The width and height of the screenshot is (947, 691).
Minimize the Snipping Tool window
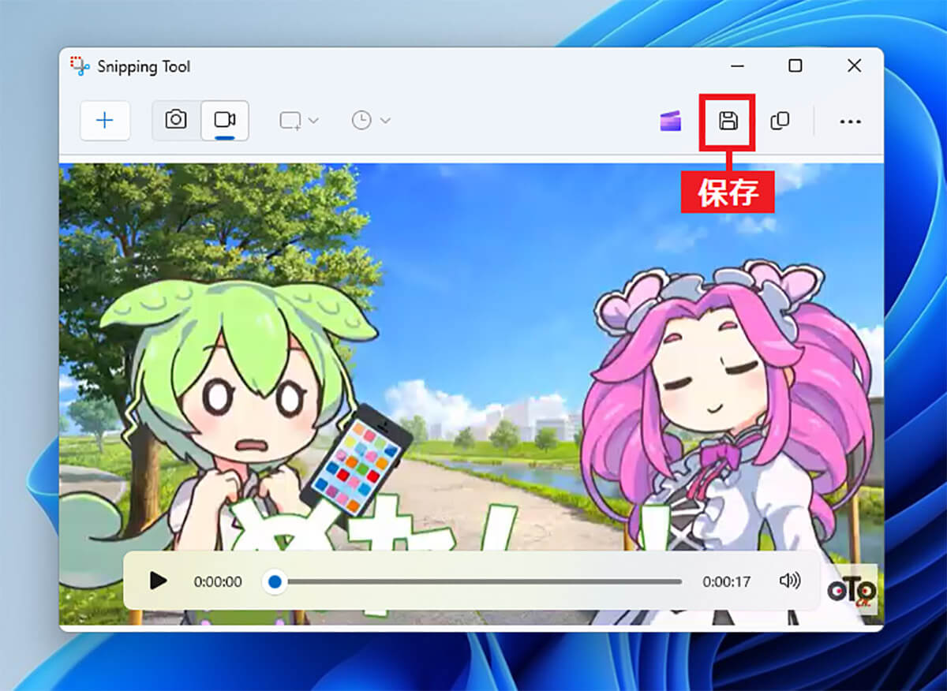737,66
